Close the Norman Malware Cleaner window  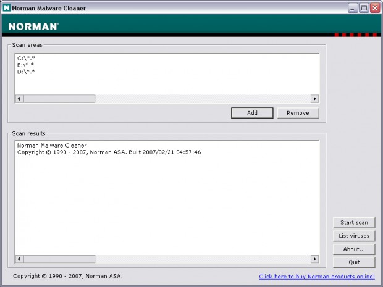[x=375, y=8]
